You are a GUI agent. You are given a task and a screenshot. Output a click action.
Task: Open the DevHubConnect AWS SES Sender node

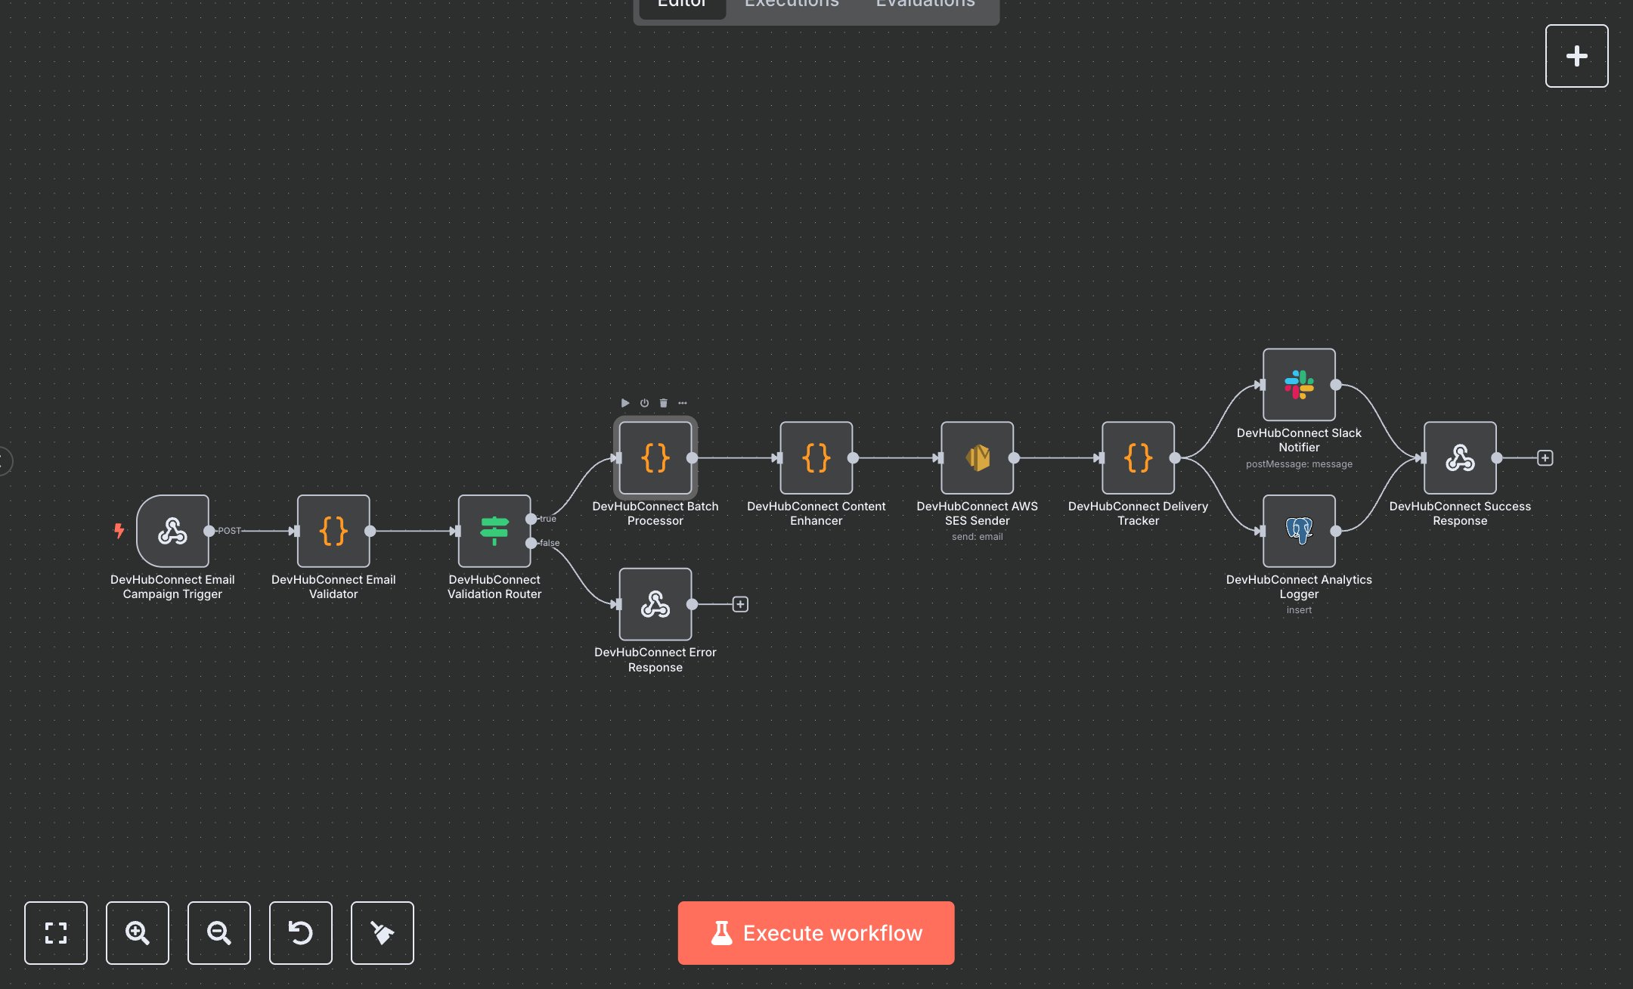tap(977, 457)
